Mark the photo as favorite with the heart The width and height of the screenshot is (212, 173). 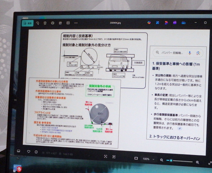28,151
